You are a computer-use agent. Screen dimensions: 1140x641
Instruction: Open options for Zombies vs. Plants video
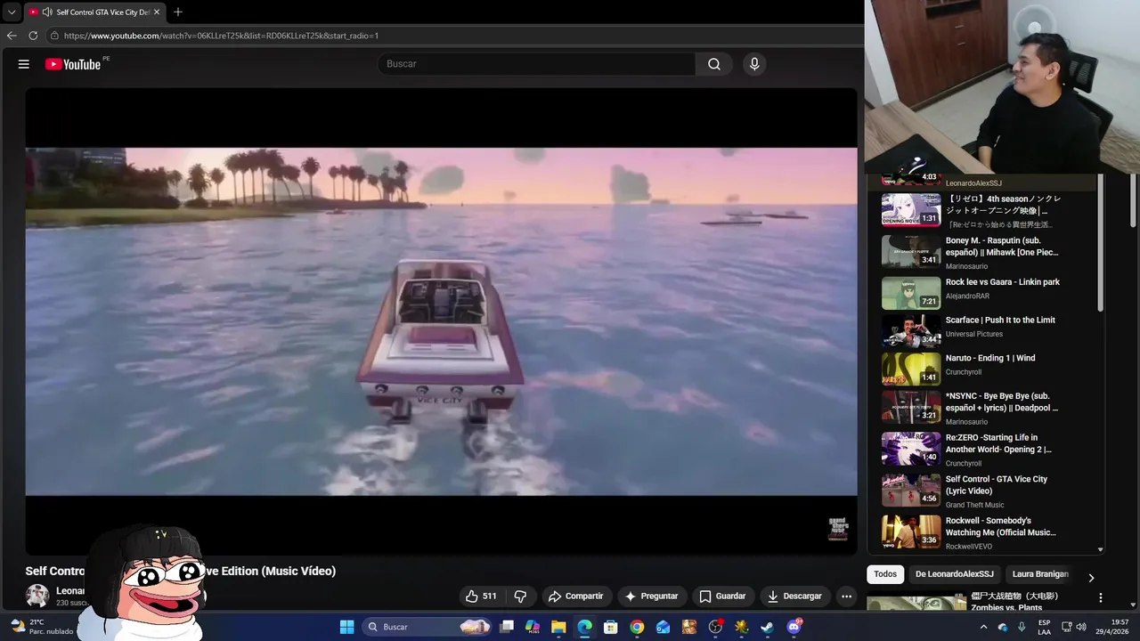(1101, 598)
